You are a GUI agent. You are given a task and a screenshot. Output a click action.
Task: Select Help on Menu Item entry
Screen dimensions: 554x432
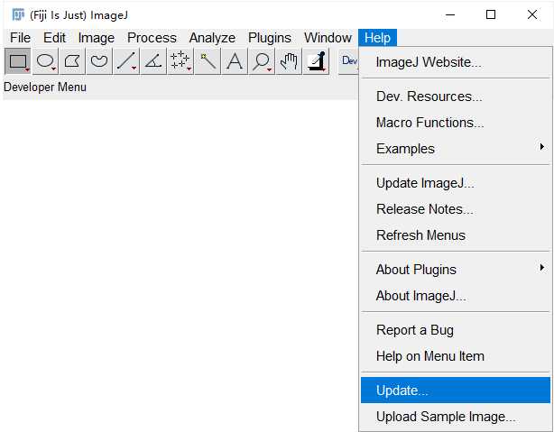pos(456,356)
